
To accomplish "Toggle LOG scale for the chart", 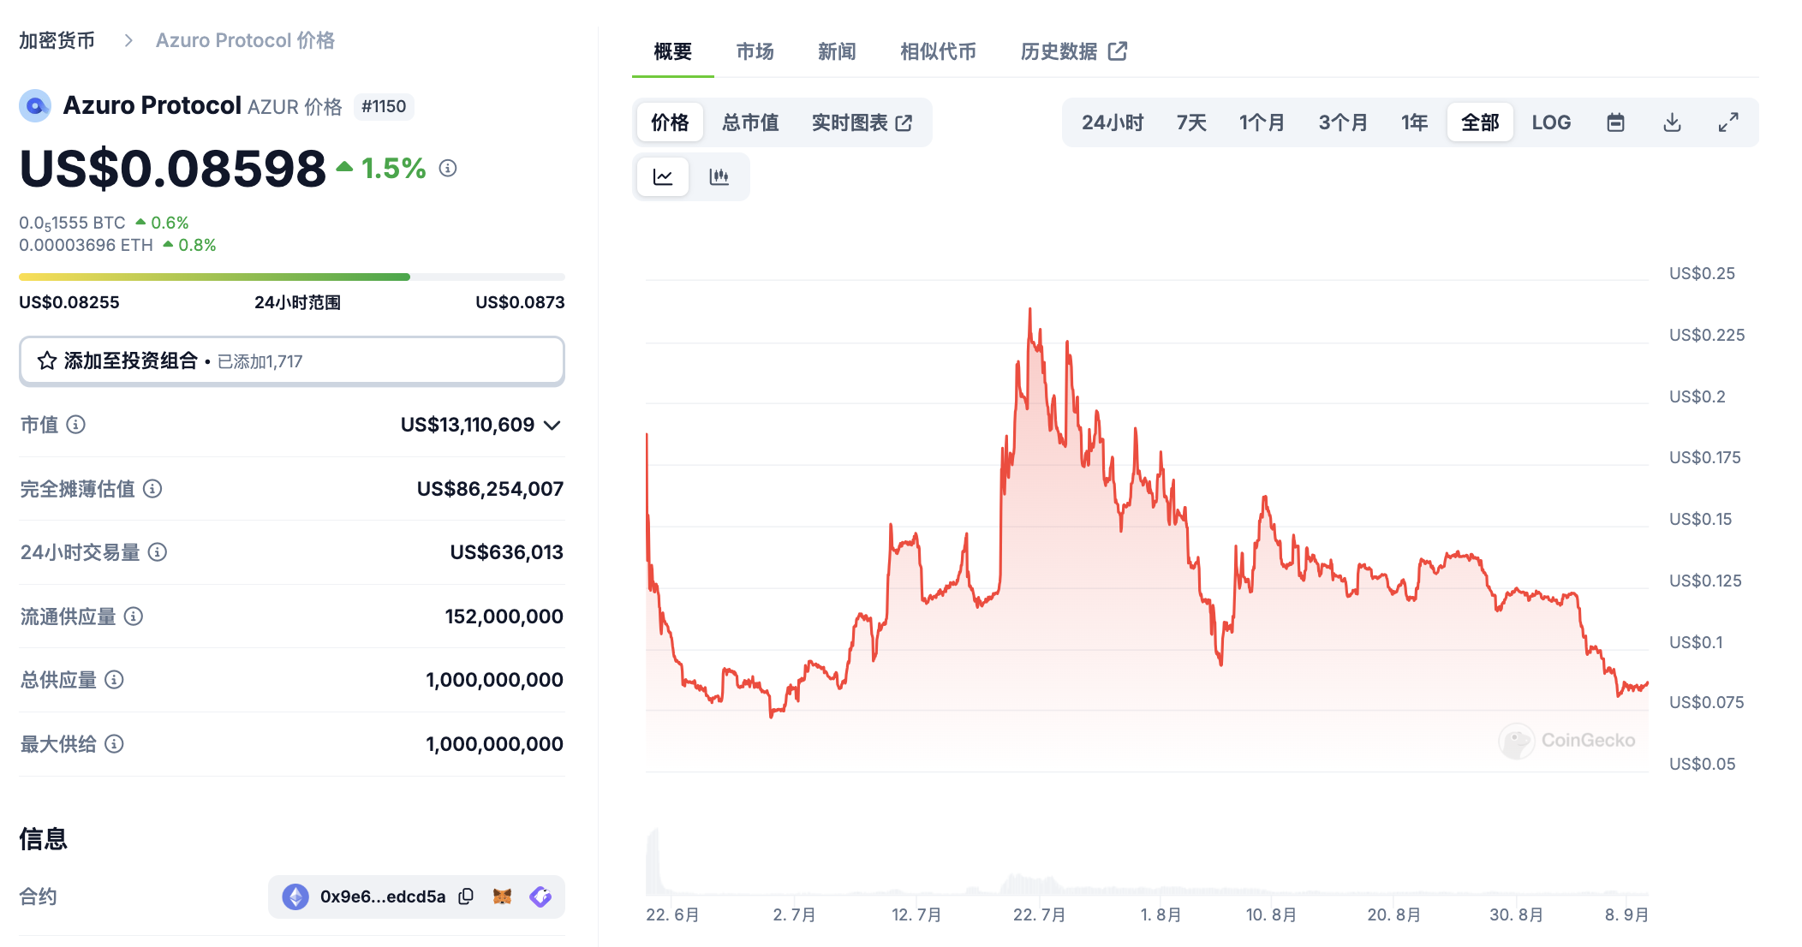I will click(1552, 122).
